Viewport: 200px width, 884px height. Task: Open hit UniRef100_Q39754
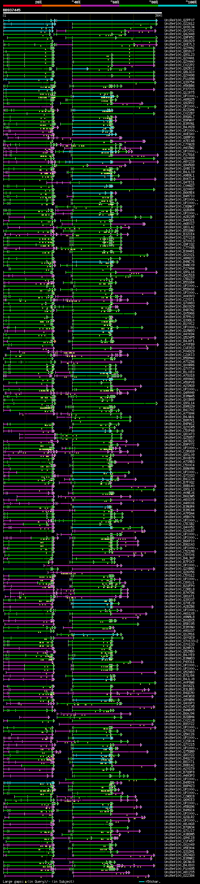(179, 82)
